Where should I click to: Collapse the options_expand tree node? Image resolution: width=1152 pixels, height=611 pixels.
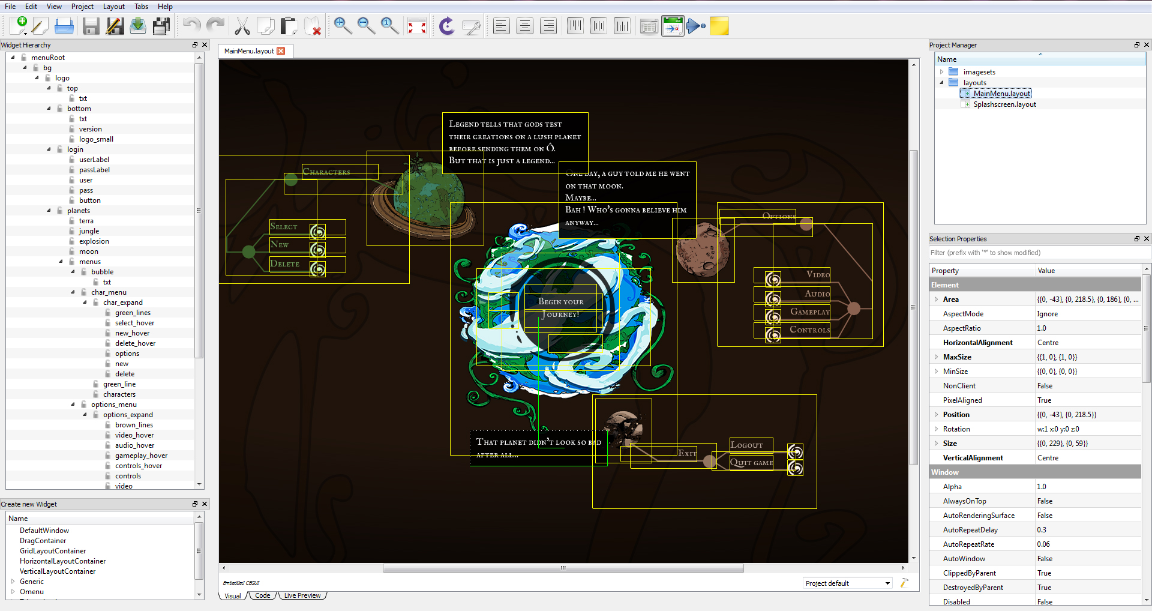click(85, 415)
